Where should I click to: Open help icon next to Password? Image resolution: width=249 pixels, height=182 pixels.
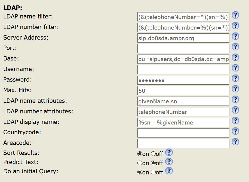click(235, 79)
